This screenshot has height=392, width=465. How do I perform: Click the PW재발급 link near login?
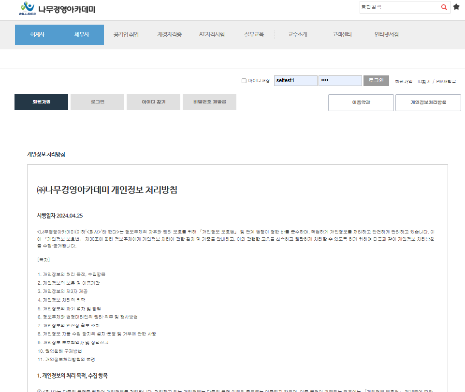446,81
